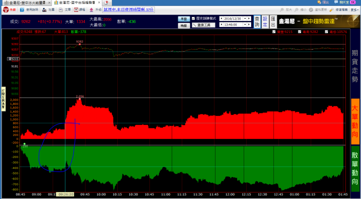This screenshot has height=199, width=361.
Task: Expand the 更多 dropdown menu
Action: 354,10
